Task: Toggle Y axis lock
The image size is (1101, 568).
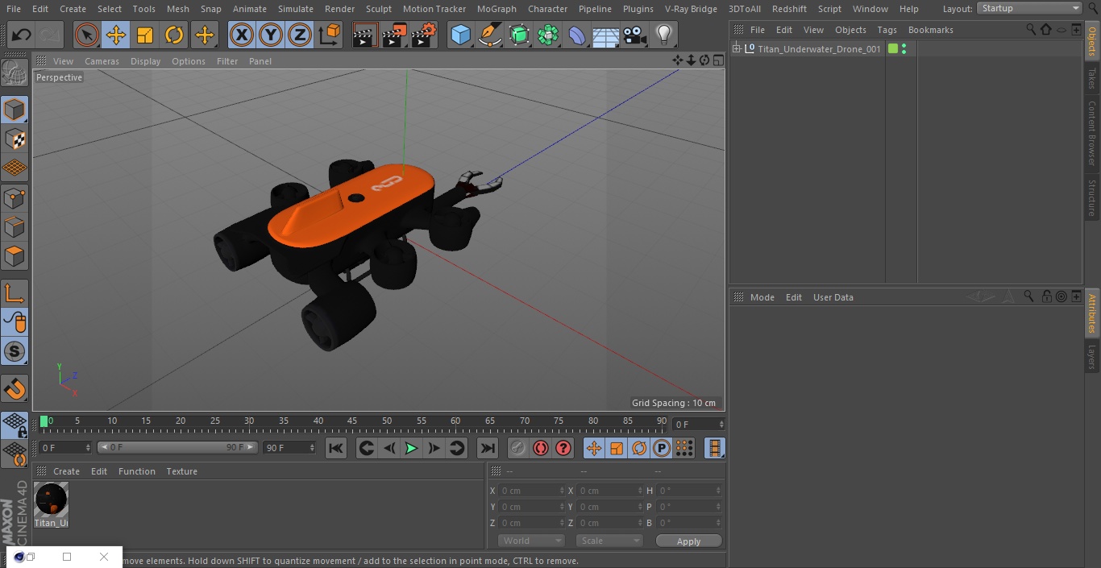Action: click(x=271, y=35)
